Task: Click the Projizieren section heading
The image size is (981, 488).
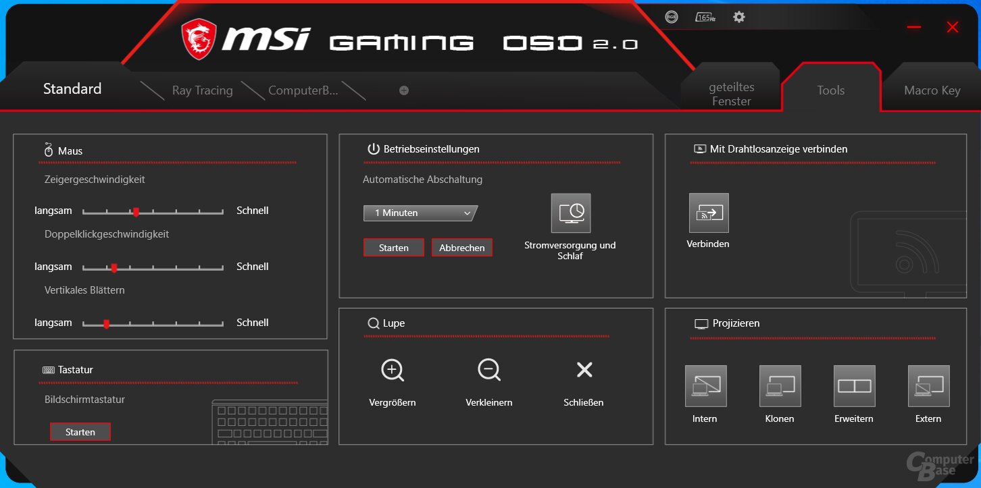Action: pos(727,323)
